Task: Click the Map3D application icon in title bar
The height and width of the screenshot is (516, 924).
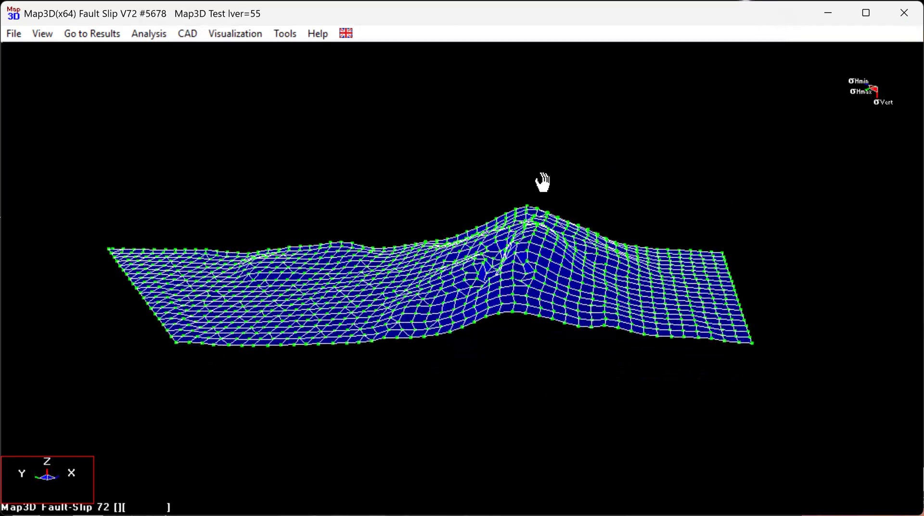Action: pos(13,13)
